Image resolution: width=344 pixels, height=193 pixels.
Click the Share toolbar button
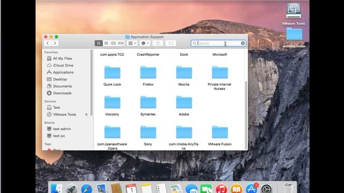point(158,43)
